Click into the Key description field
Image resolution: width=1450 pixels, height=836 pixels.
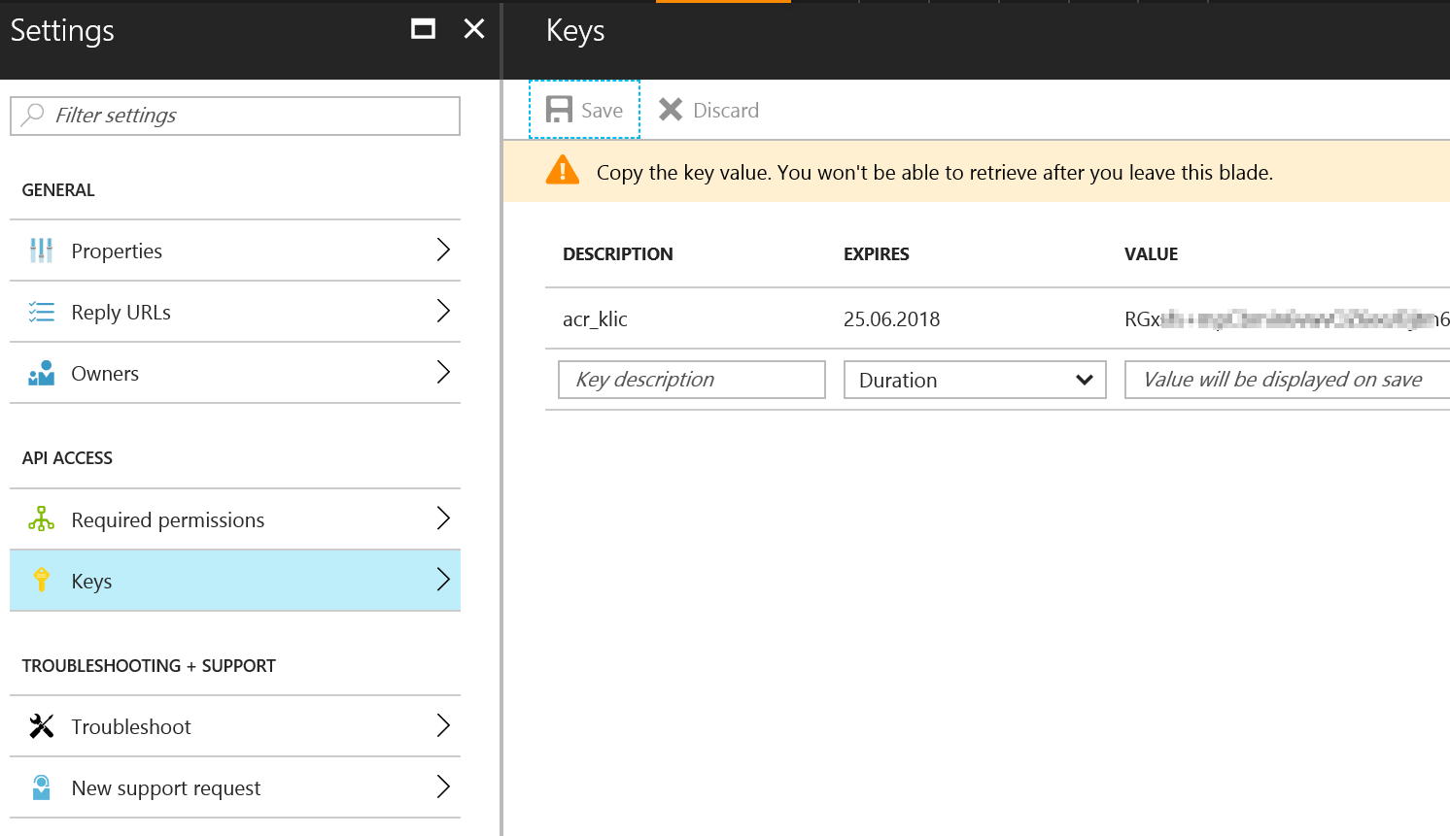point(692,380)
